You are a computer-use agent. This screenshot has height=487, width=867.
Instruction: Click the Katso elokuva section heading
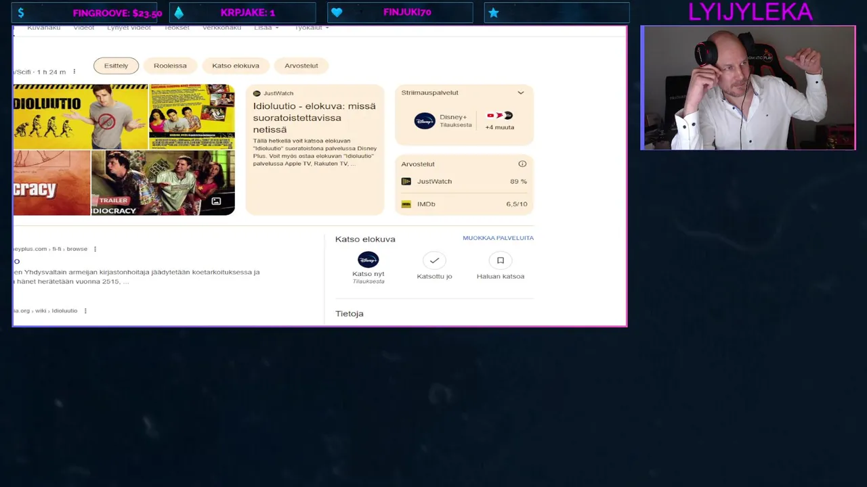[x=365, y=239]
